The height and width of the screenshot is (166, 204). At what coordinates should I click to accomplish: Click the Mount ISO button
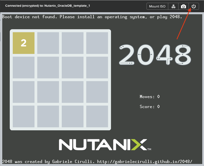coord(157,6)
